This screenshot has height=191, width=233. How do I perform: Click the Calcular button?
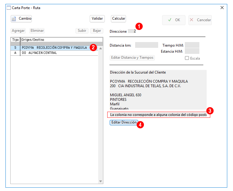(118, 19)
